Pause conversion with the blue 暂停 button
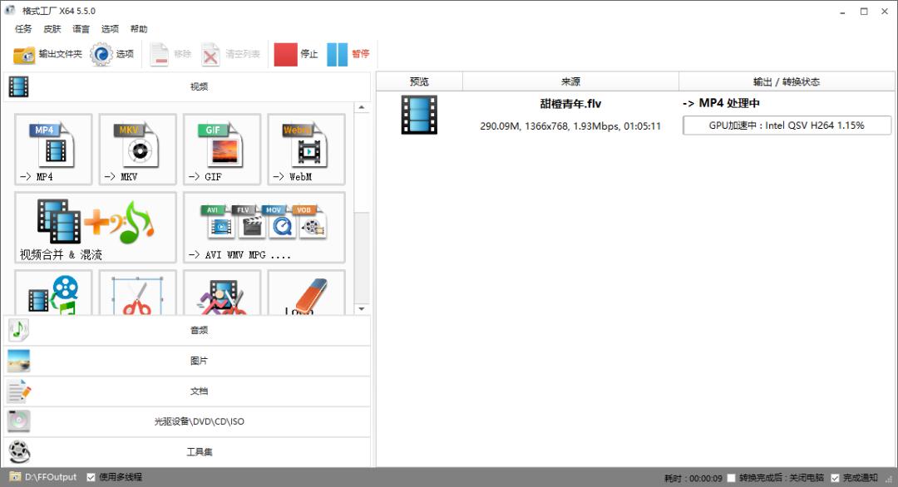Image resolution: width=898 pixels, height=487 pixels. 348,54
